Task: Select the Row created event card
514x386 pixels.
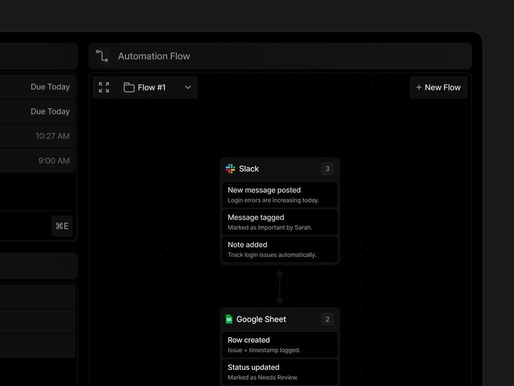Action: point(280,344)
